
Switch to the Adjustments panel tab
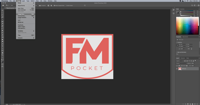point(185,37)
